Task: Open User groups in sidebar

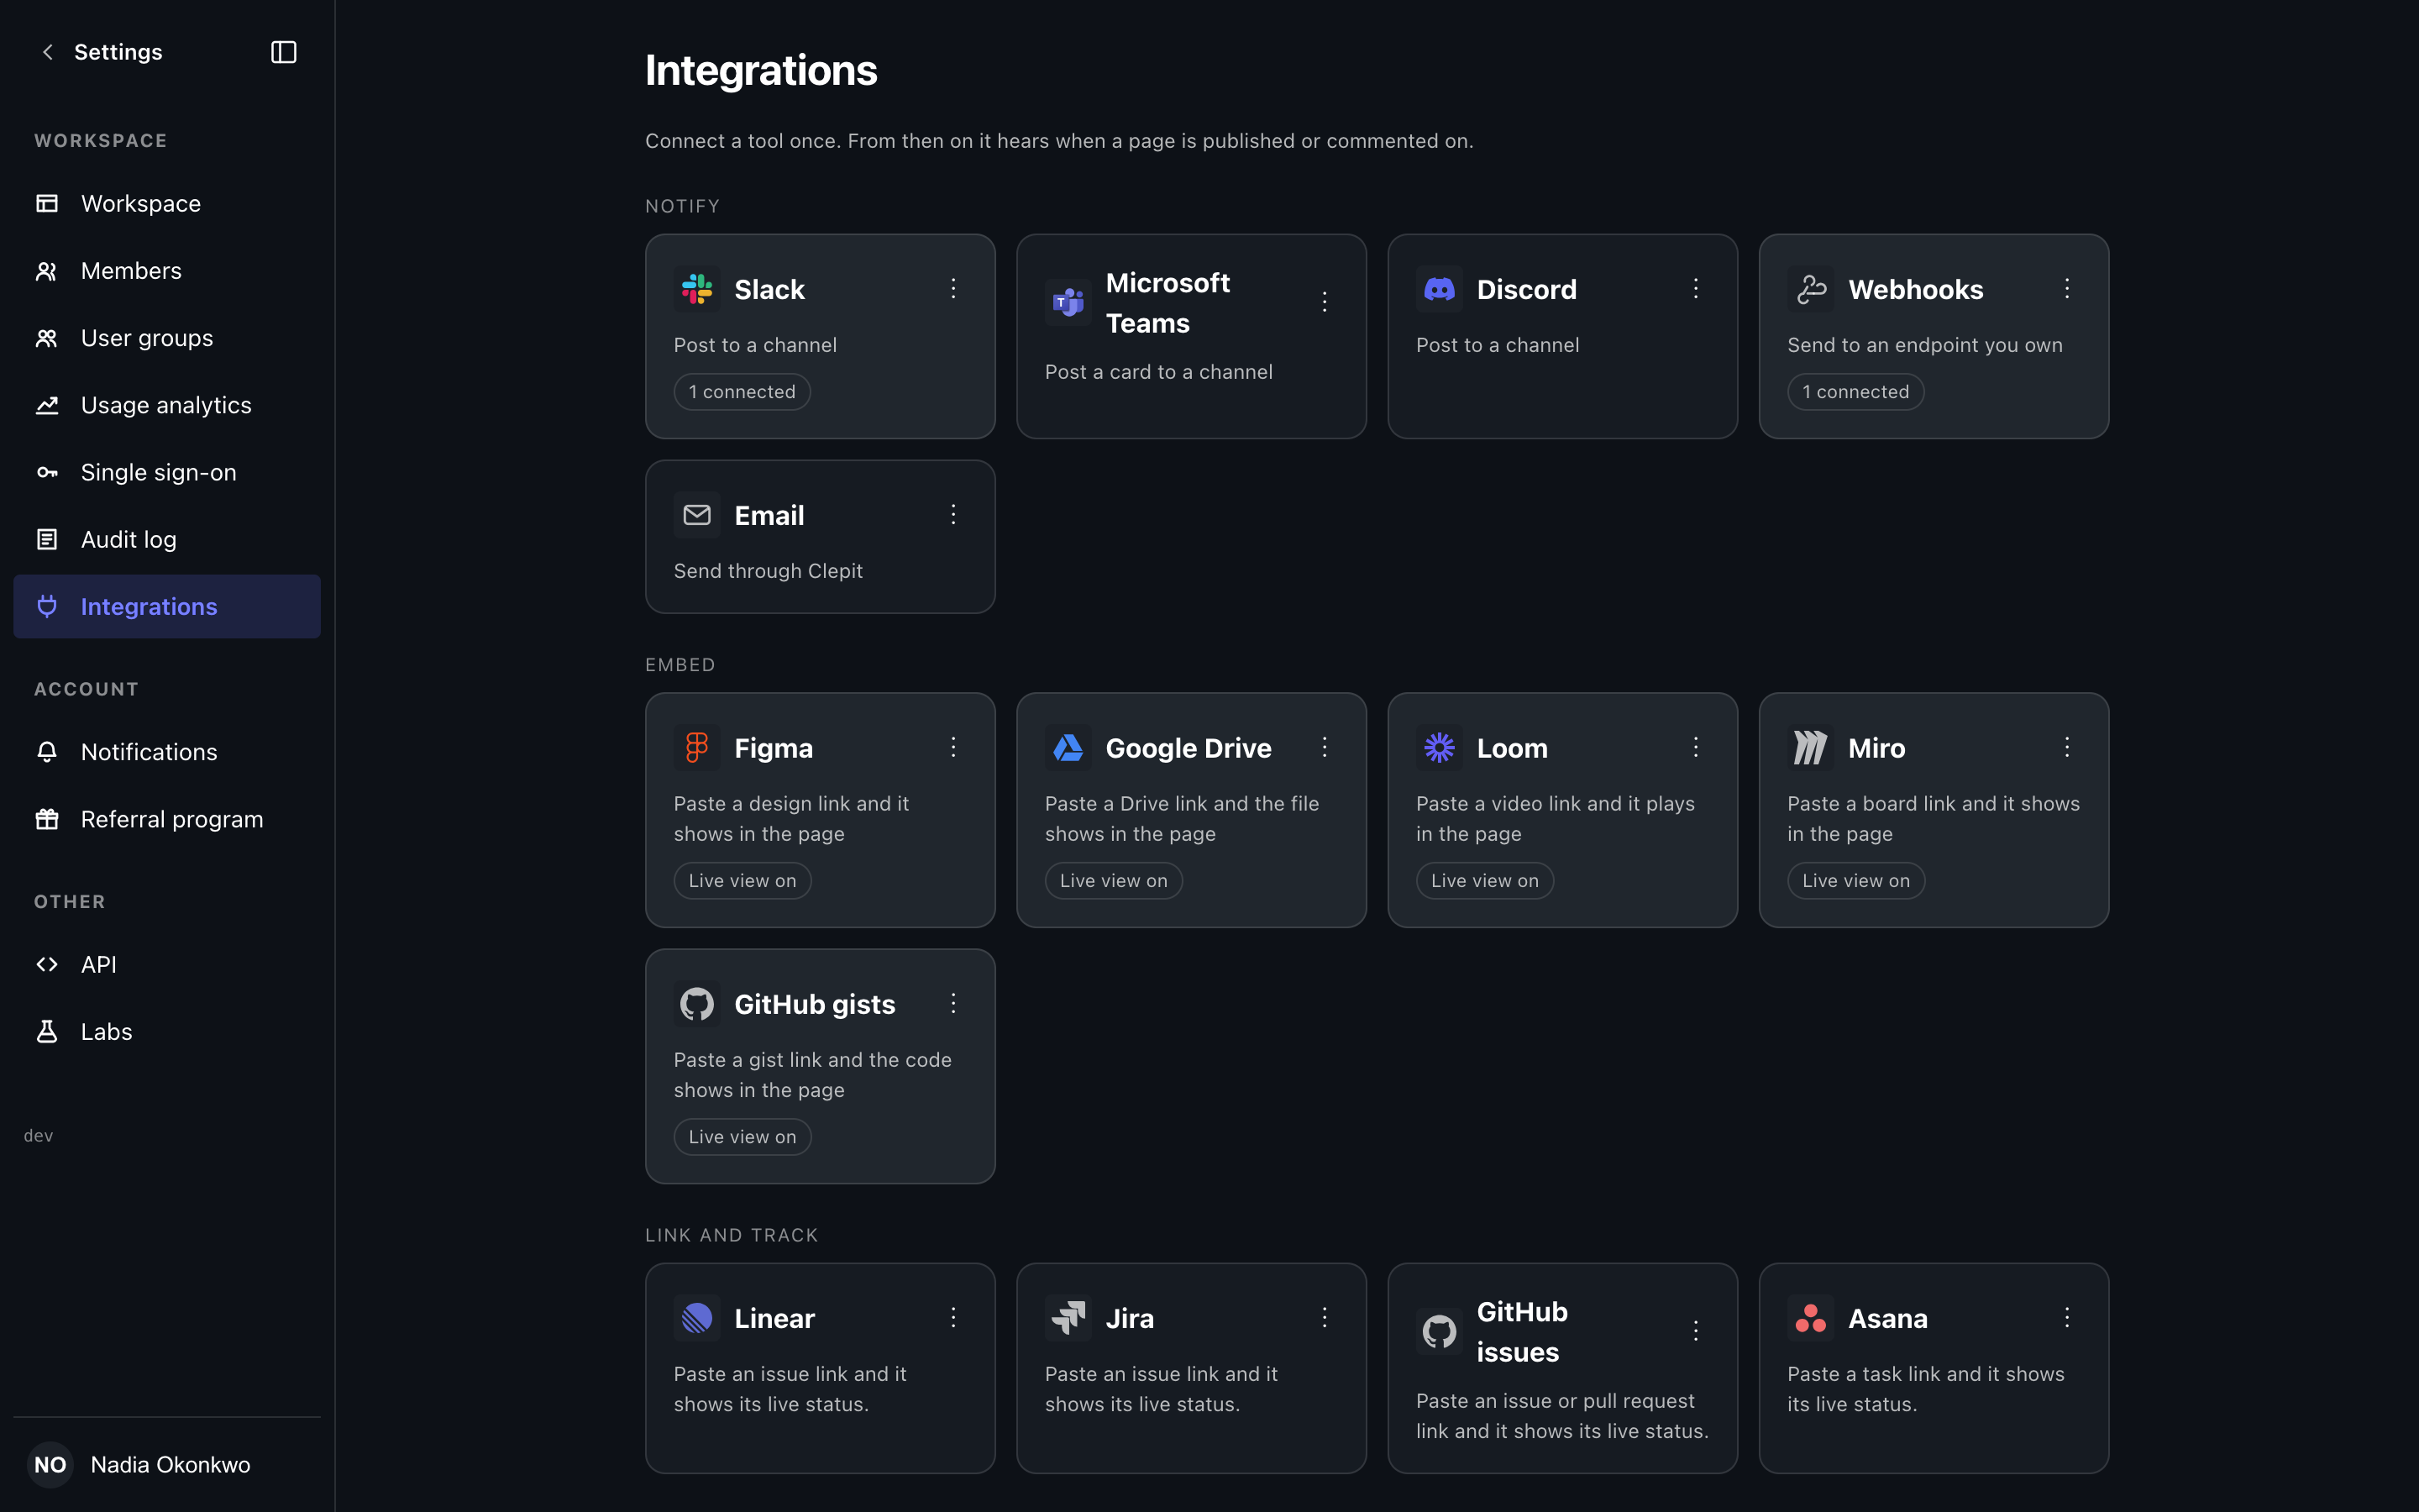Action: click(167, 338)
